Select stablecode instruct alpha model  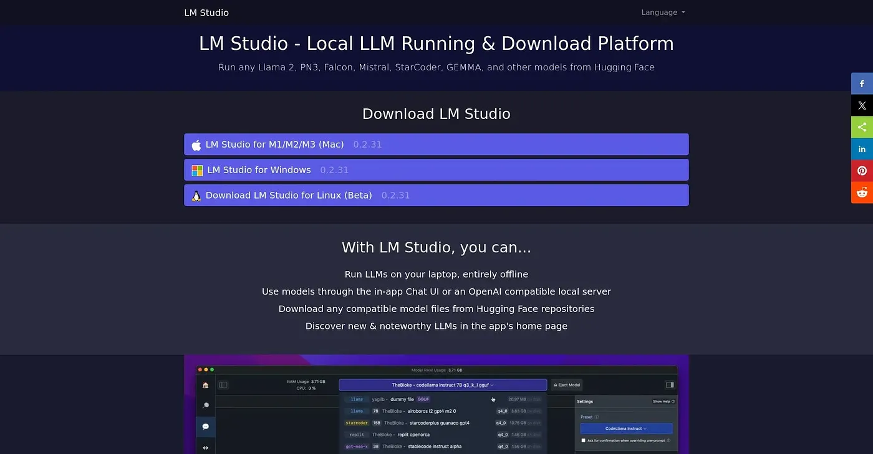pos(443,447)
